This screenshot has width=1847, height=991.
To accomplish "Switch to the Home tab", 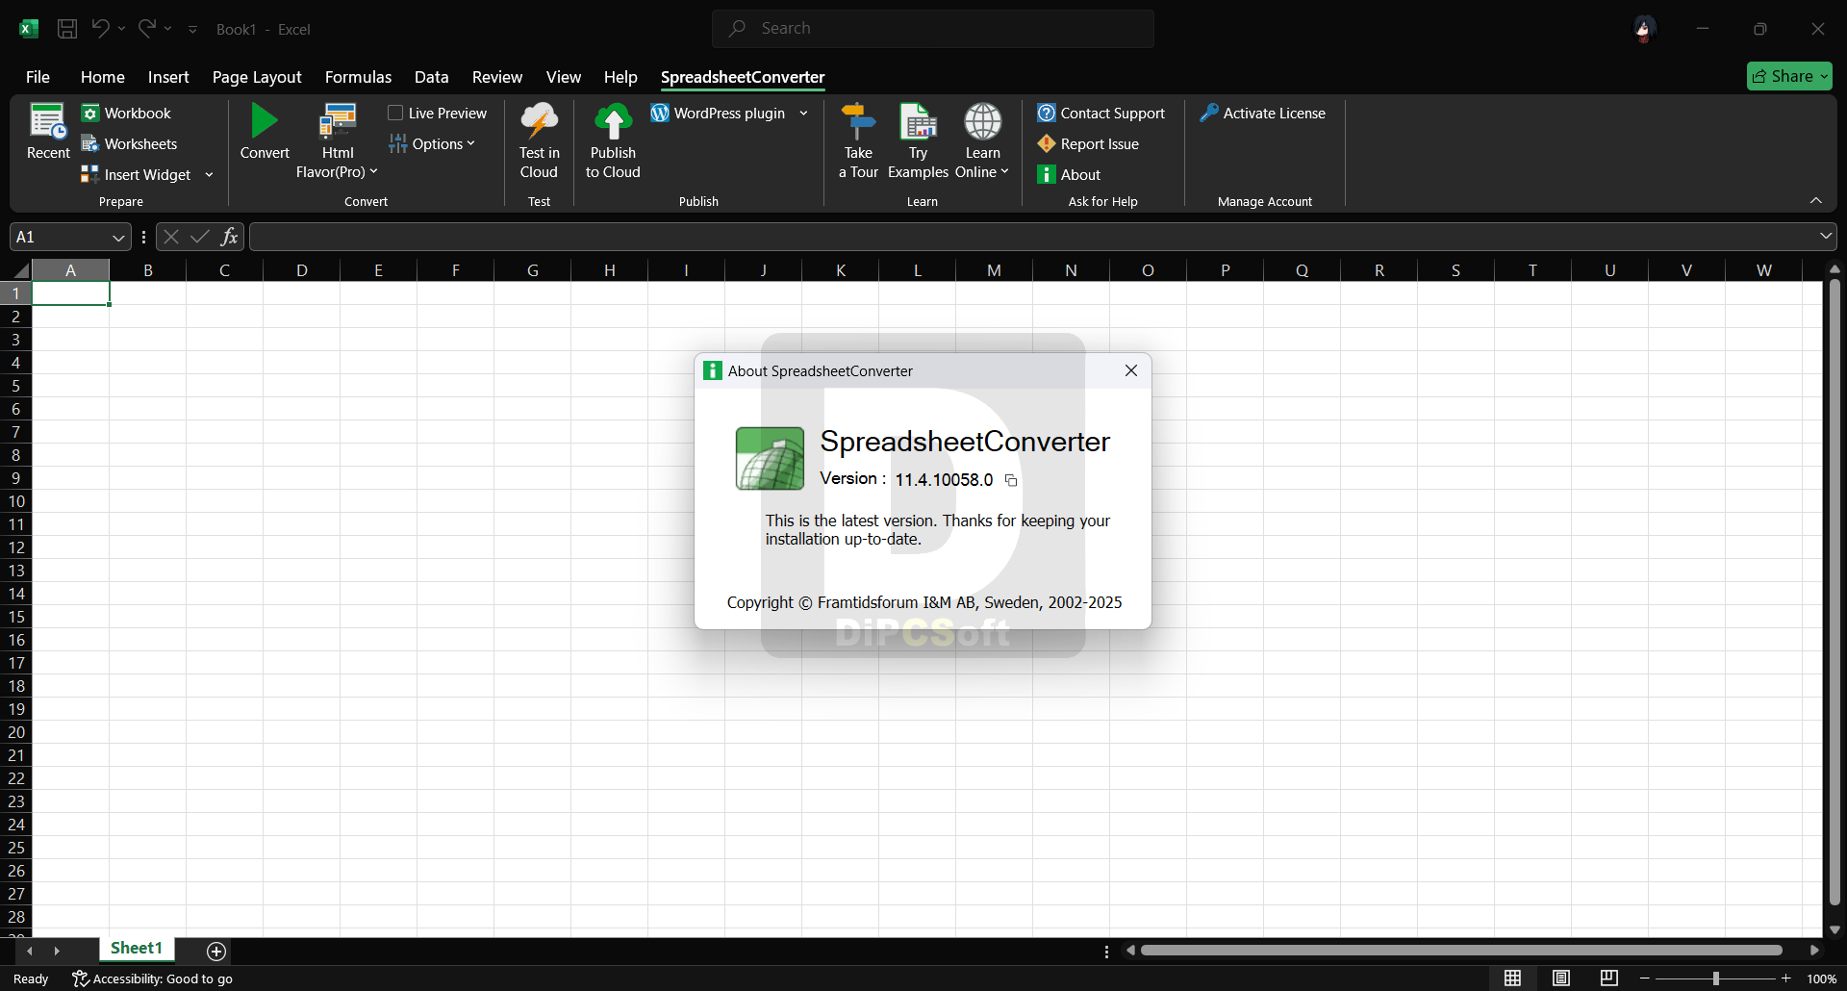I will (103, 77).
